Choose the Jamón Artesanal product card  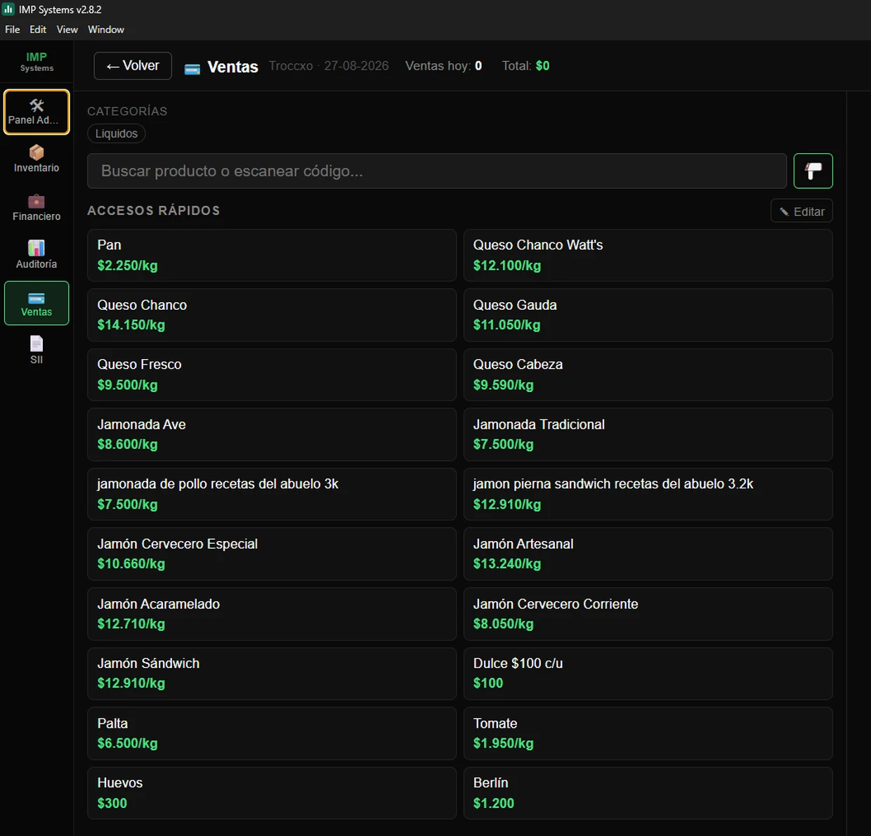pos(648,554)
